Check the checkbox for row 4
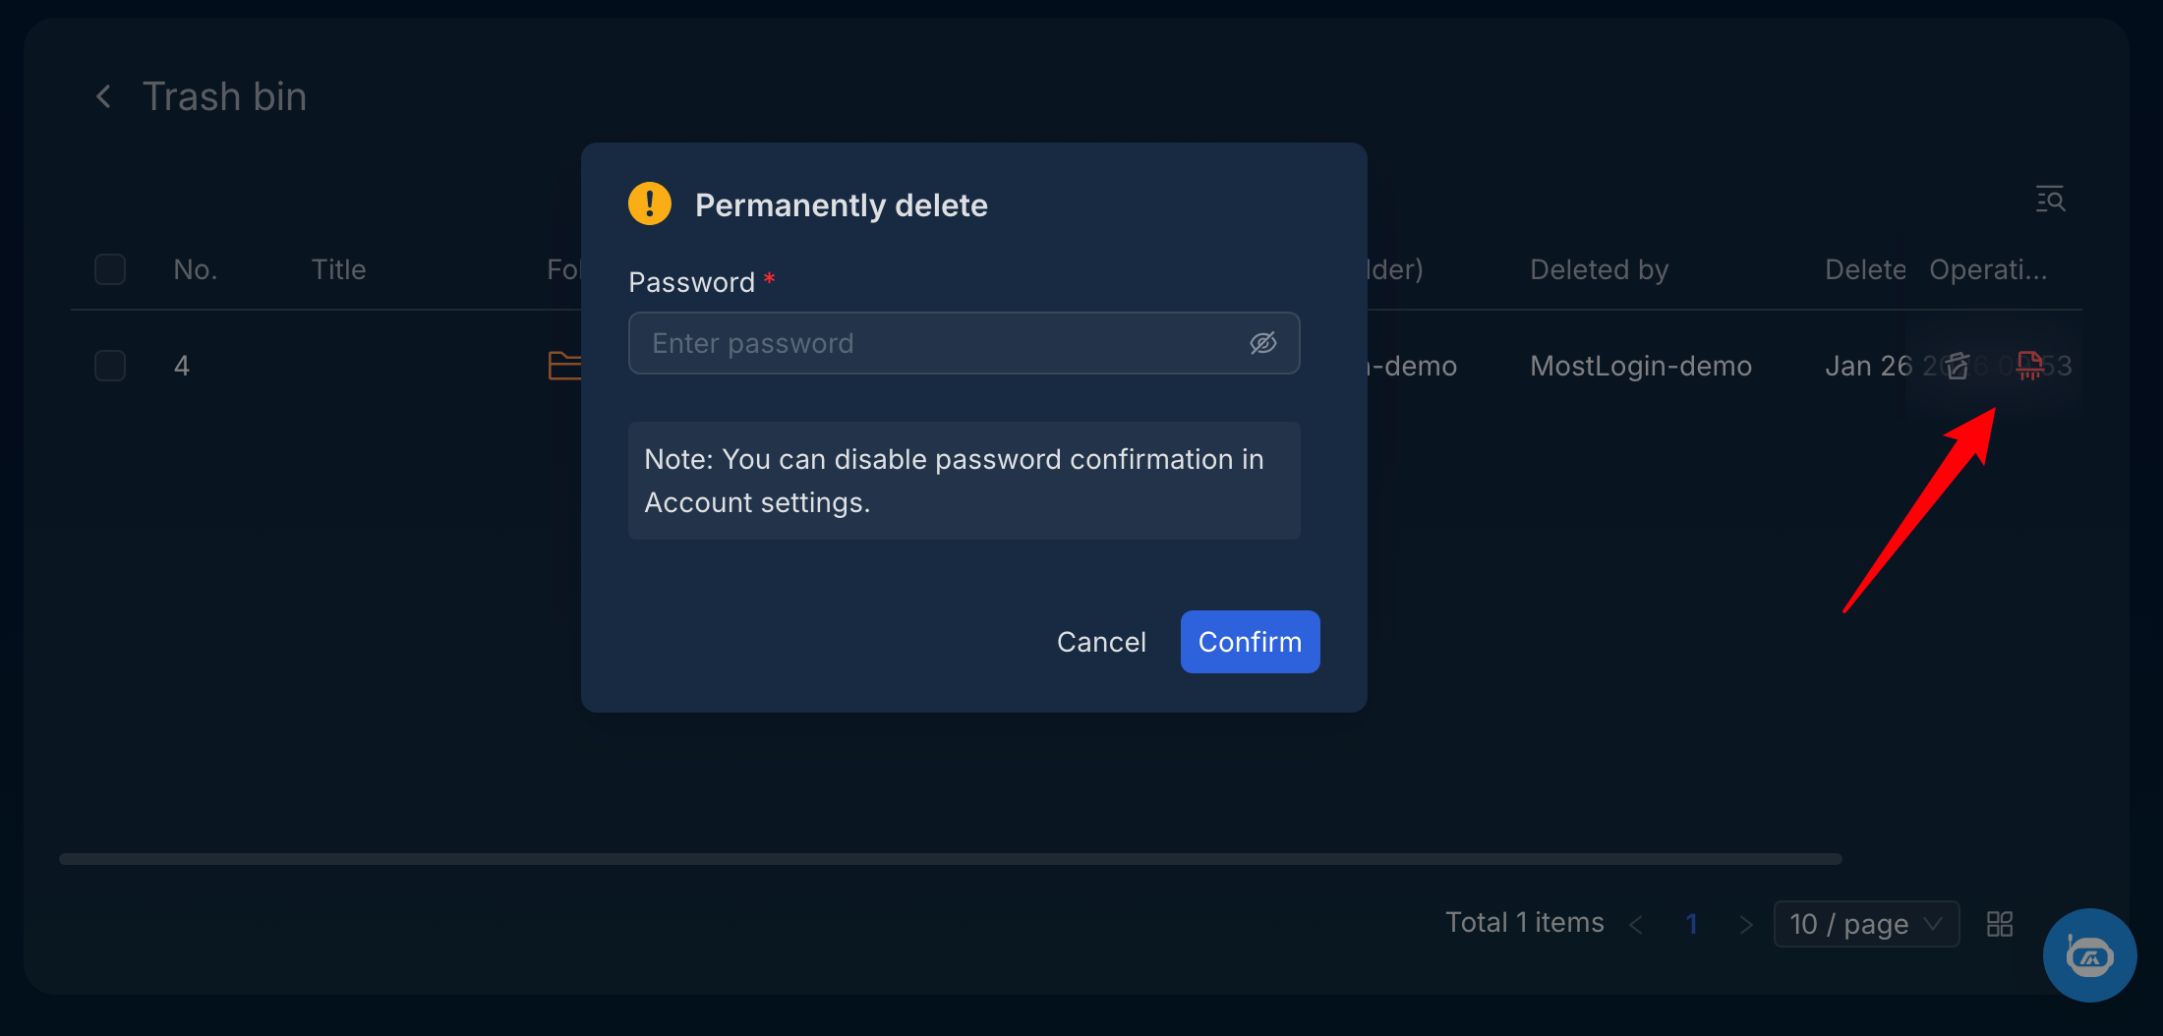This screenshot has height=1036, width=2163. pyautogui.click(x=110, y=366)
